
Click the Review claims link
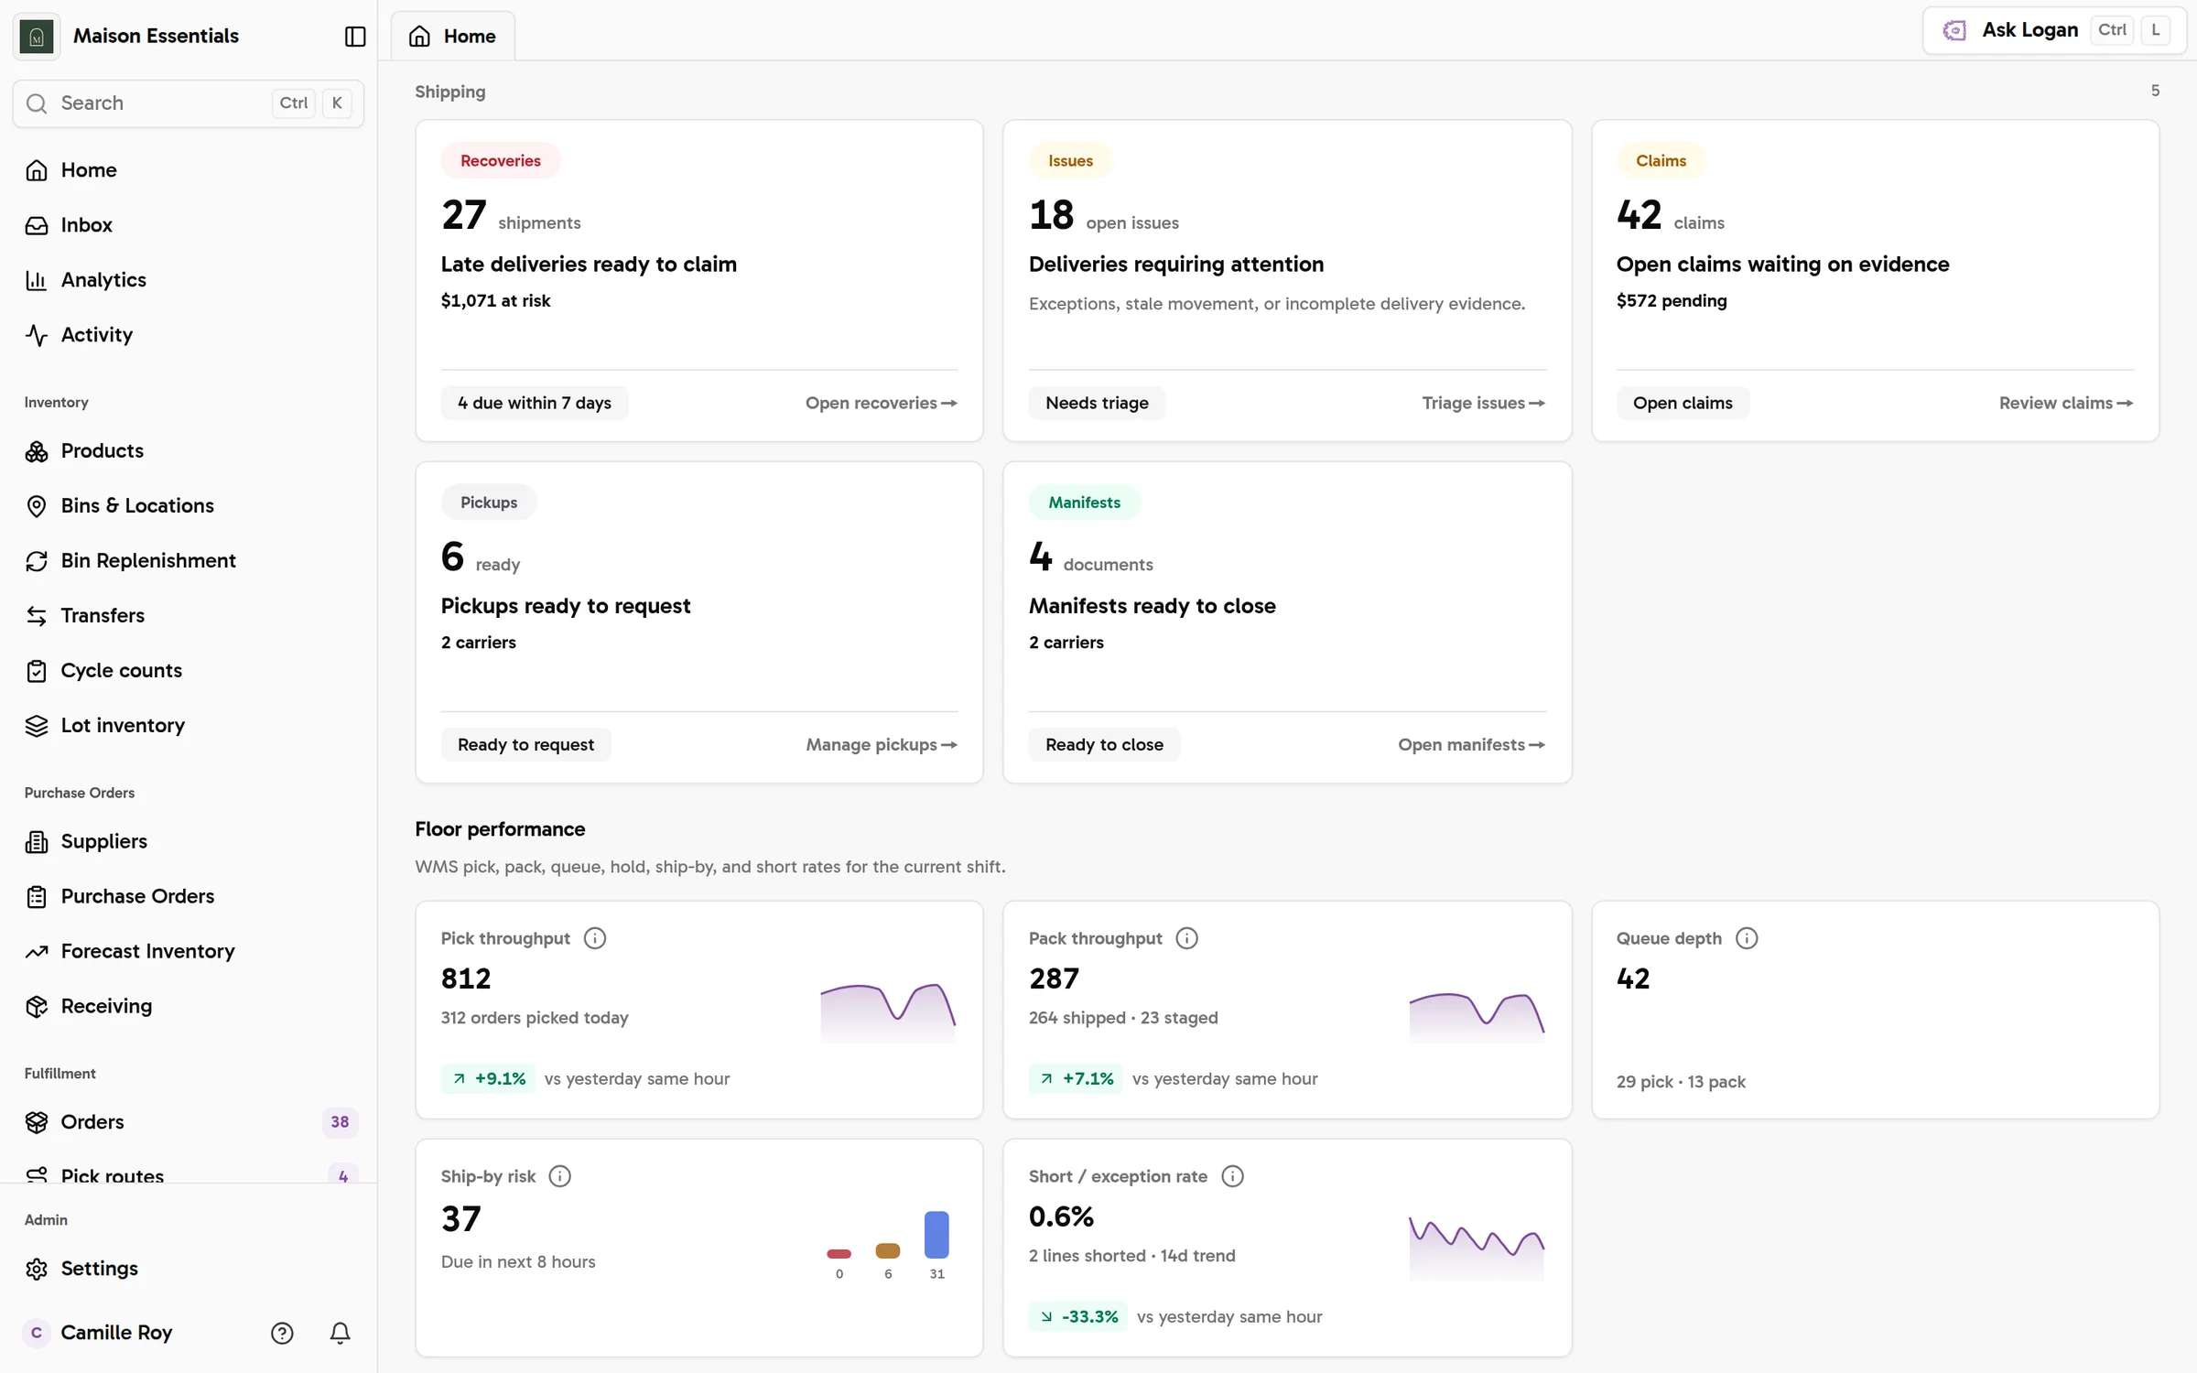[2065, 403]
